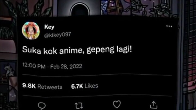The height and width of the screenshot is (110, 196).
Task: Open Key's profile picture avatar
Action: [31, 31]
